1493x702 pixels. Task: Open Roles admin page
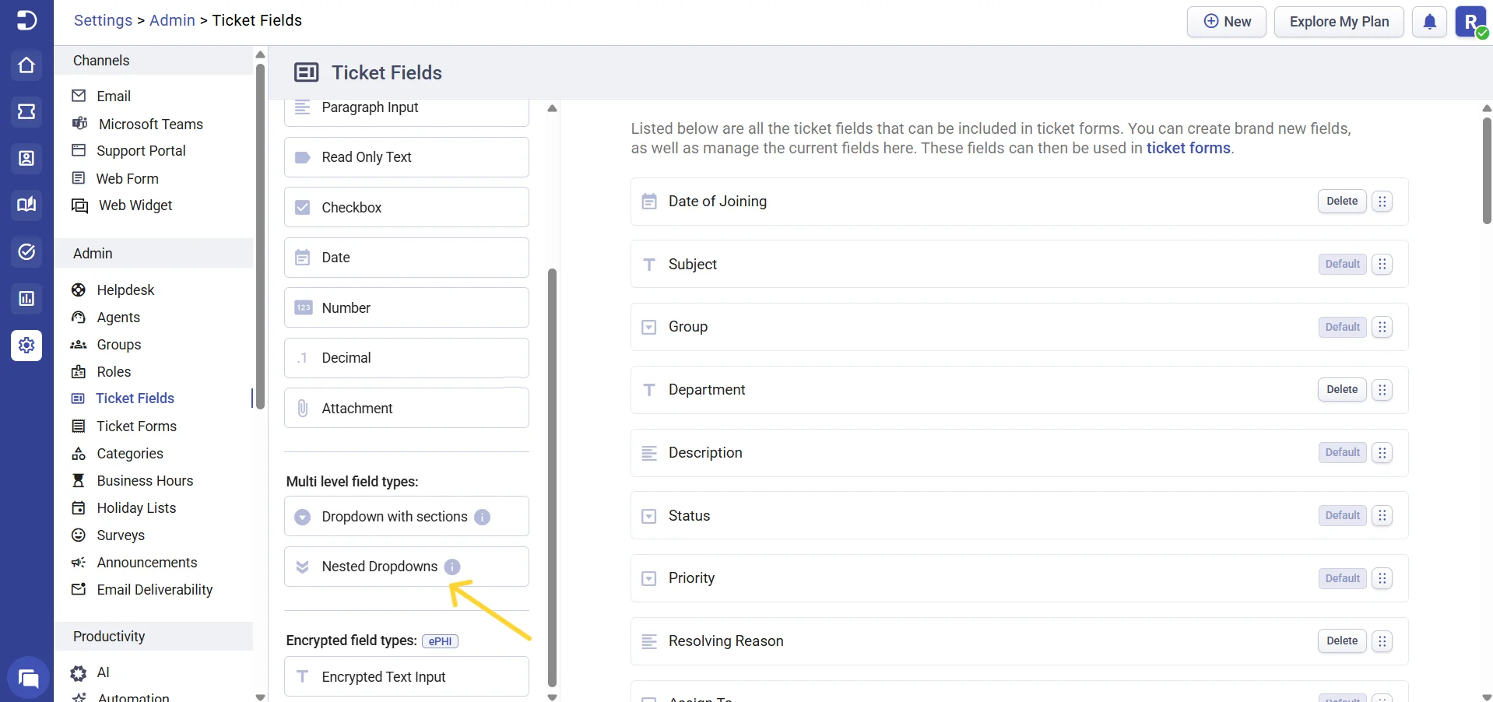[114, 372]
